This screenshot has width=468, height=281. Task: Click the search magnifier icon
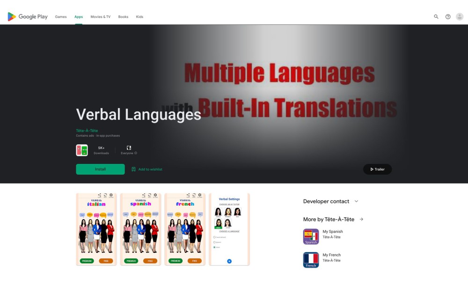pyautogui.click(x=436, y=17)
